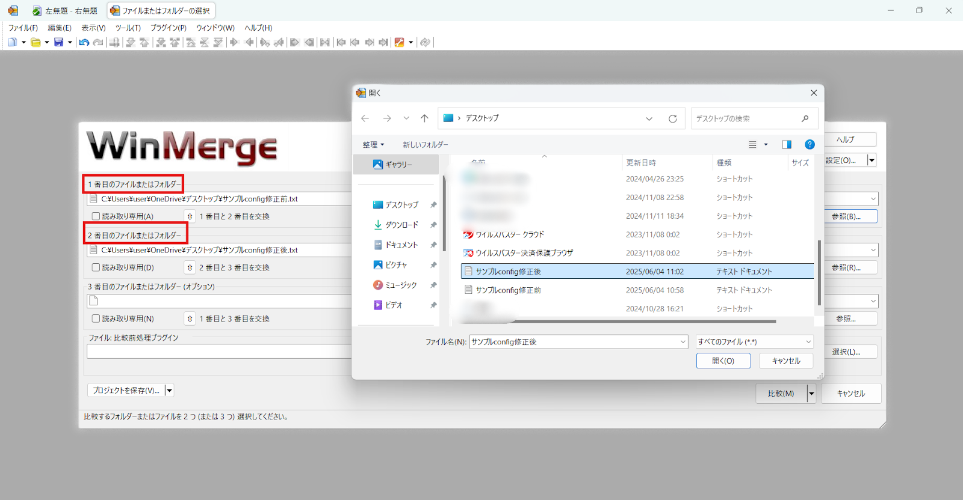Toggle the preview pane icon in dialog
This screenshot has width=963, height=500.
(787, 144)
